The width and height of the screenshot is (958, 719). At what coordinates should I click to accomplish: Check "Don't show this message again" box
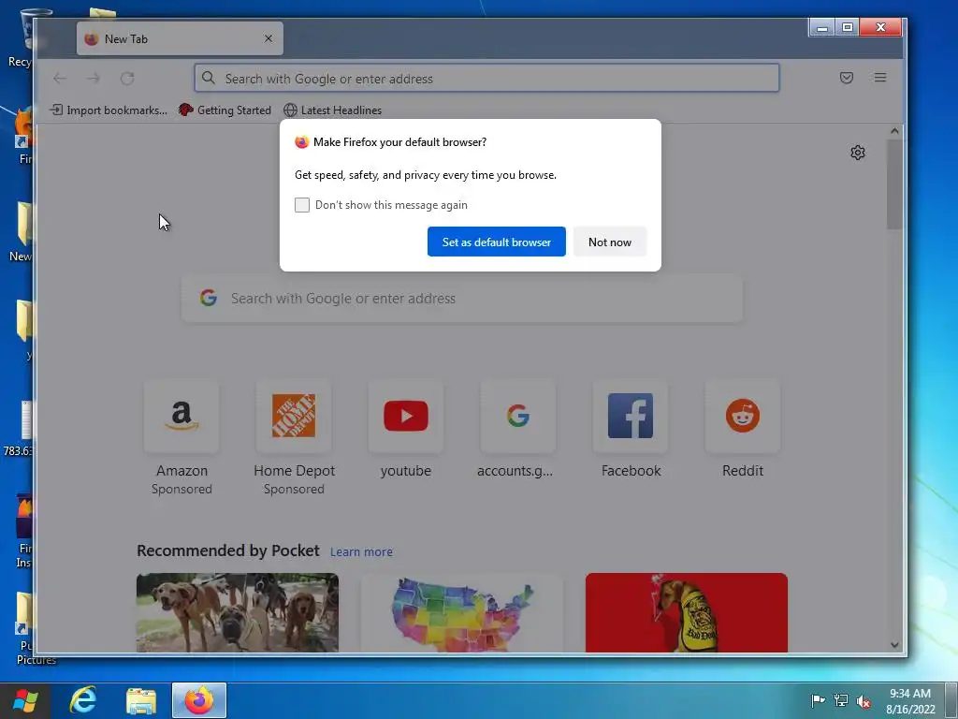(302, 205)
